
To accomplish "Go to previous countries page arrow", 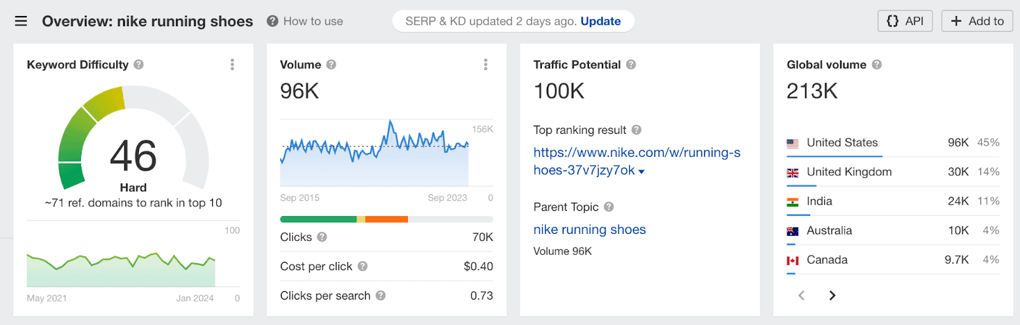I will tap(801, 295).
